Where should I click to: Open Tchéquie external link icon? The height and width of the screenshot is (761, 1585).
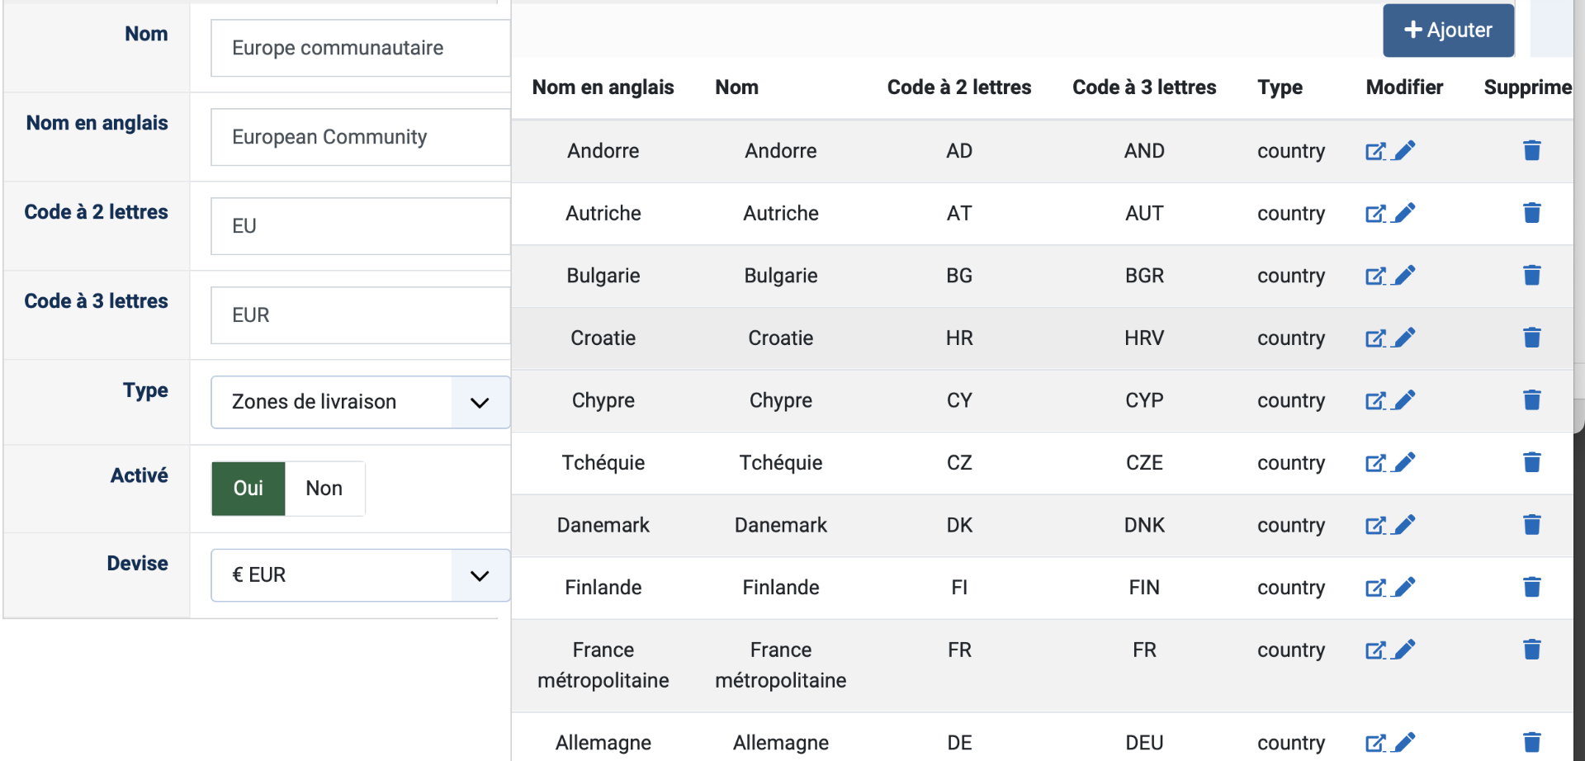[1375, 463]
